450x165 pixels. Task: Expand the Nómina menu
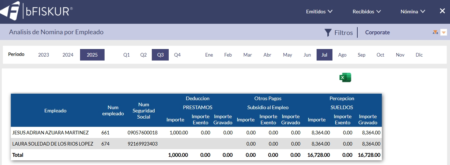tap(413, 12)
